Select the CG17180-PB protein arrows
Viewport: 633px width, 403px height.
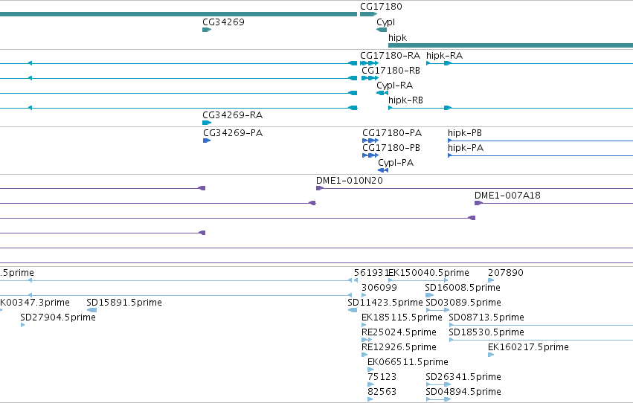click(x=370, y=155)
